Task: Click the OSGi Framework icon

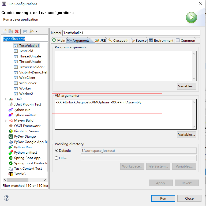Action: pyautogui.click(x=11, y=126)
